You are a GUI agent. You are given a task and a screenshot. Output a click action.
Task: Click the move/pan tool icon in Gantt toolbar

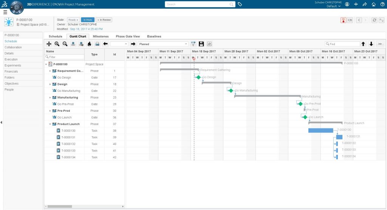tap(49, 44)
